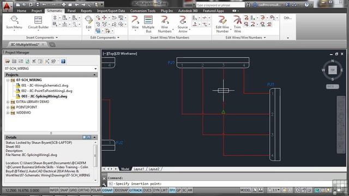Disable OTRACK in status bar
The width and height of the screenshot is (349, 196).
[136, 190]
